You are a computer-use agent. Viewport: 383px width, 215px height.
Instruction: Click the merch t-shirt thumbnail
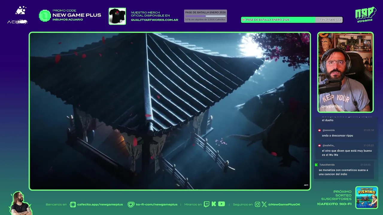tap(117, 16)
